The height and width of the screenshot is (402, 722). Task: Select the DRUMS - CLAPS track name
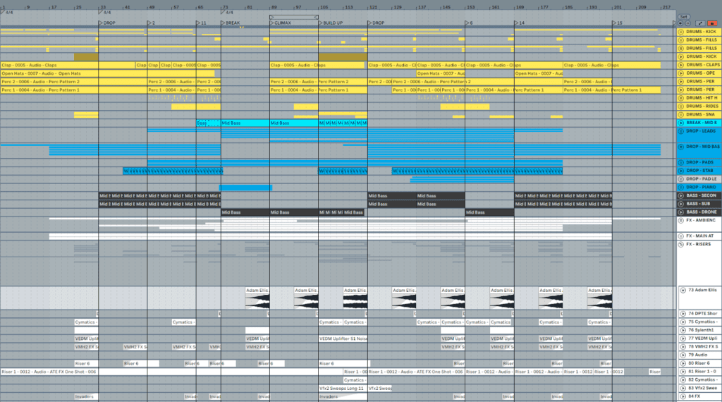click(x=703, y=65)
